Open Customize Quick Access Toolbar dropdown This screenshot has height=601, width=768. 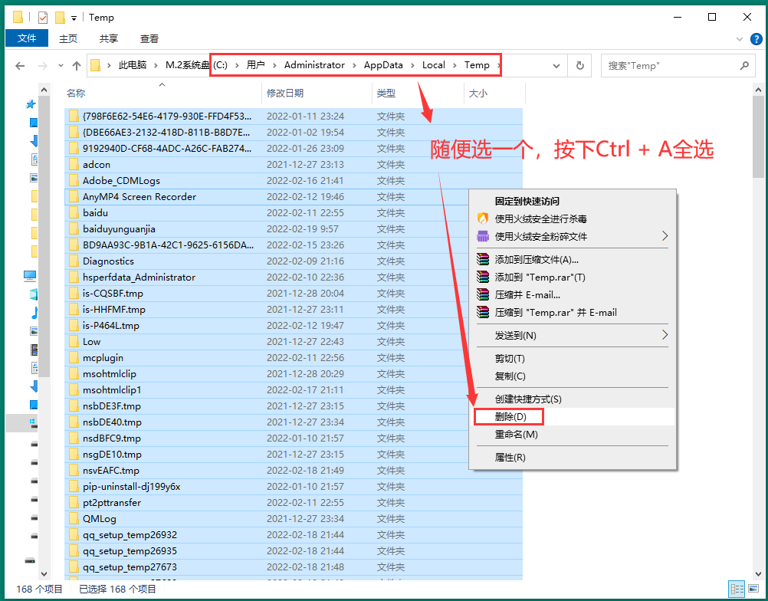point(74,18)
